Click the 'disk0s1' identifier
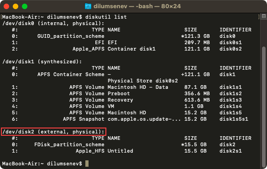 click(230, 42)
